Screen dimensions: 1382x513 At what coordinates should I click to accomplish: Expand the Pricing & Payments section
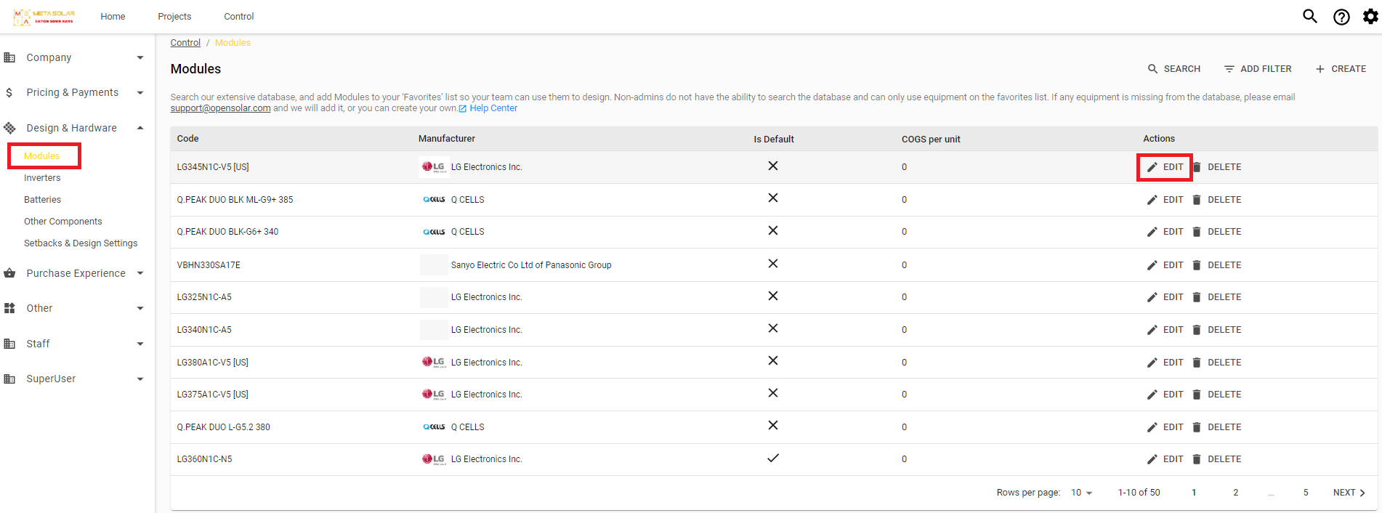[140, 92]
